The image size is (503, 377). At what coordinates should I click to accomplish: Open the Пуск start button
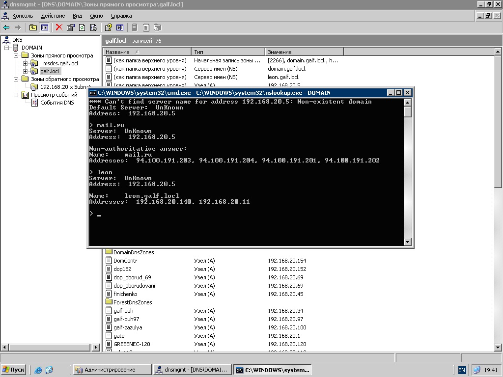coord(13,370)
